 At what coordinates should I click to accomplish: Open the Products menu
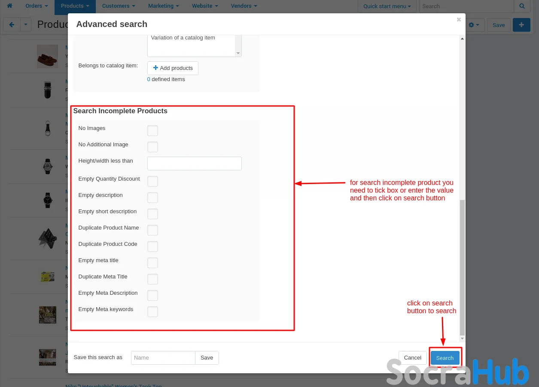pos(75,6)
